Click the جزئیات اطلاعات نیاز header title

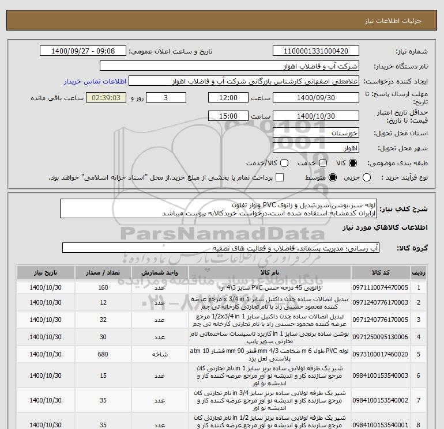(393, 21)
